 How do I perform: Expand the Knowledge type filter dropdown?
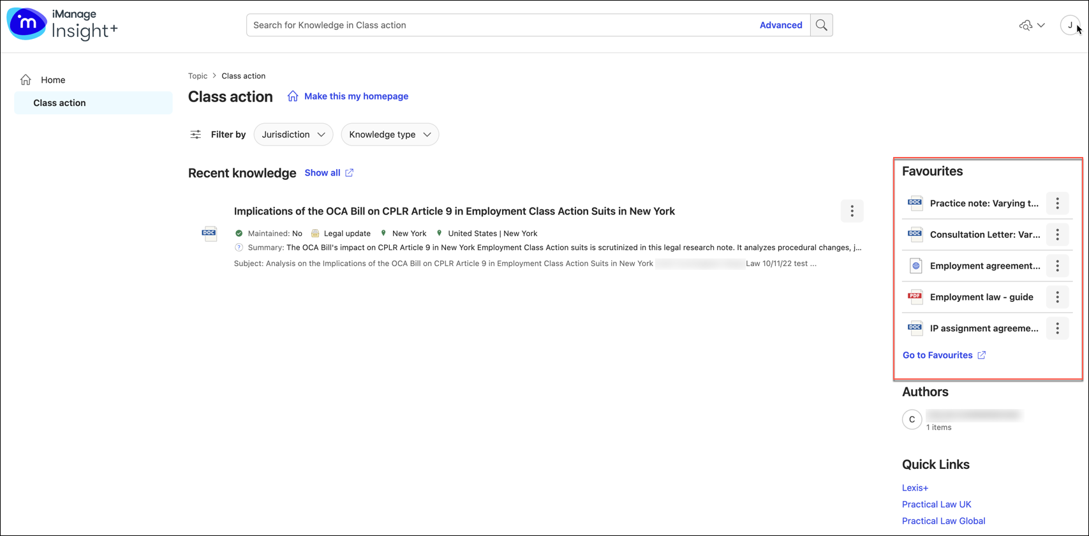[x=390, y=135]
